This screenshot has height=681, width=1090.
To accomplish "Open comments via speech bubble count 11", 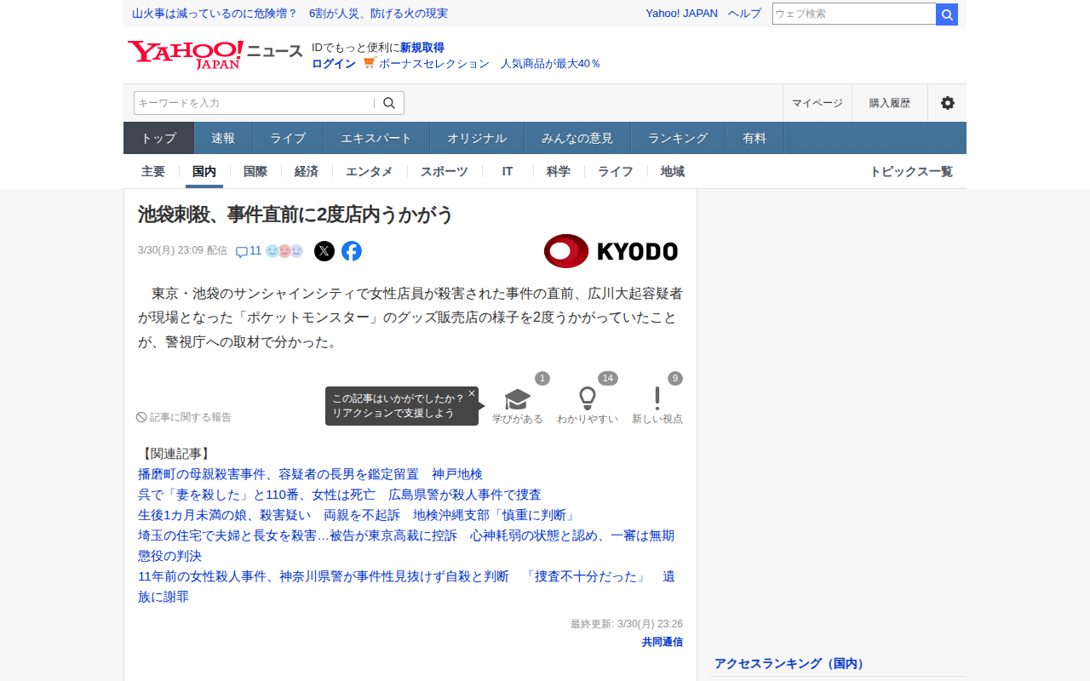I will tap(249, 251).
